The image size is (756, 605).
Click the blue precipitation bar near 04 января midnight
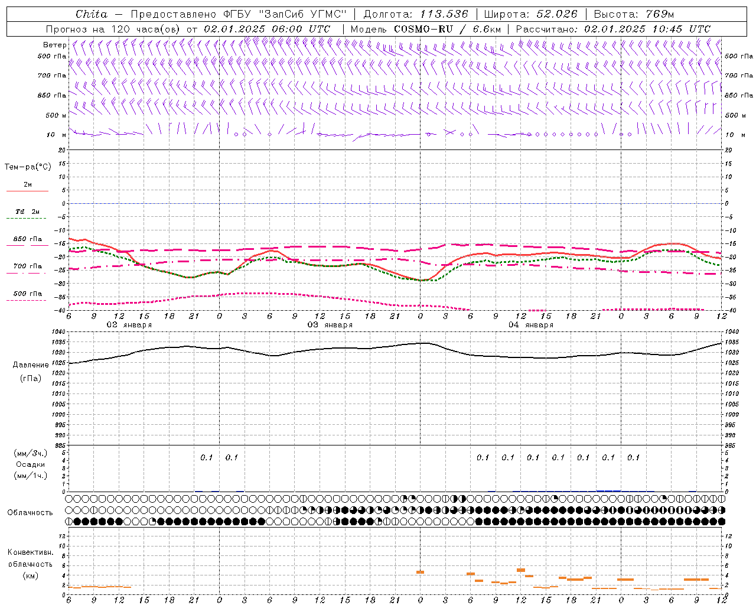pyautogui.click(x=608, y=490)
